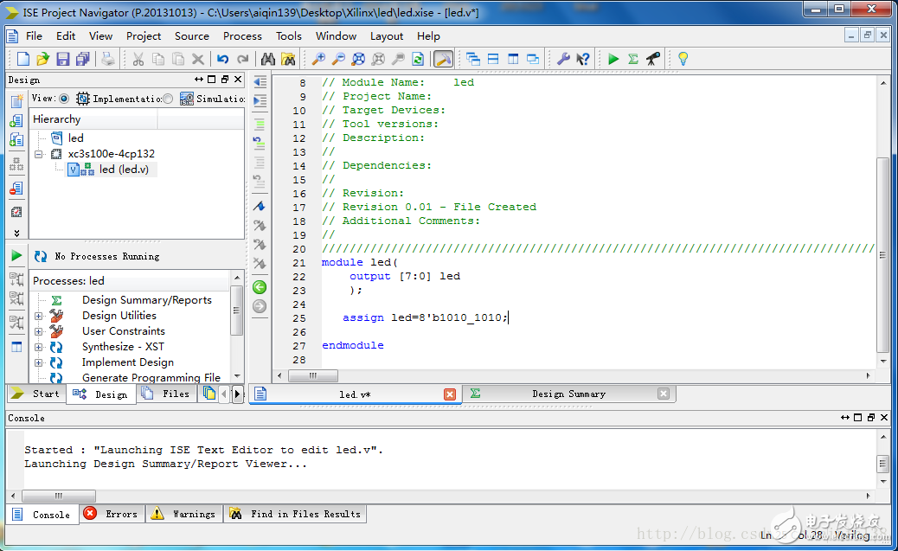Screen dimensions: 898x551
Task: Run the selected process with the green play icon
Action: point(613,58)
